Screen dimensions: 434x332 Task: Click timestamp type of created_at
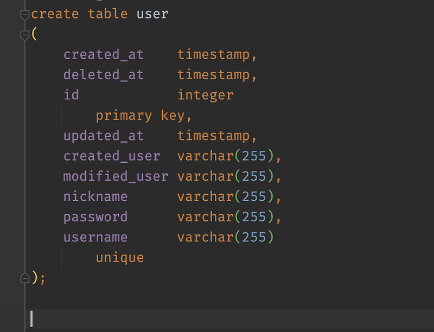click(213, 54)
